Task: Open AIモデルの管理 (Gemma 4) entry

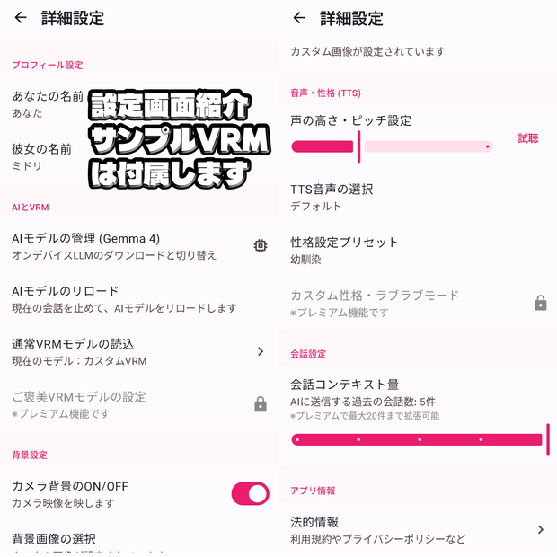Action: click(x=139, y=246)
